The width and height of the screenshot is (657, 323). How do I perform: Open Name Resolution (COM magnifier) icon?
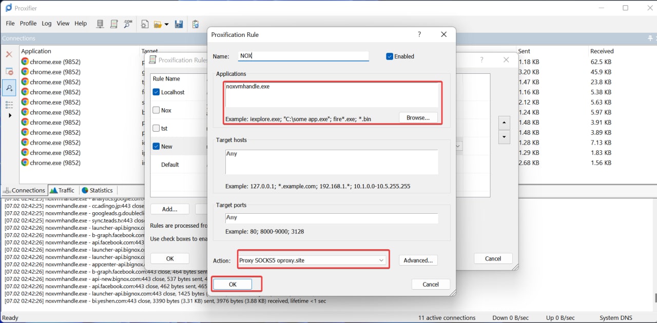[x=128, y=24]
